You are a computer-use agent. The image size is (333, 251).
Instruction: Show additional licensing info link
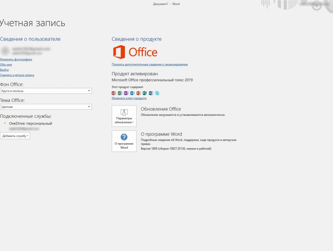point(150,64)
